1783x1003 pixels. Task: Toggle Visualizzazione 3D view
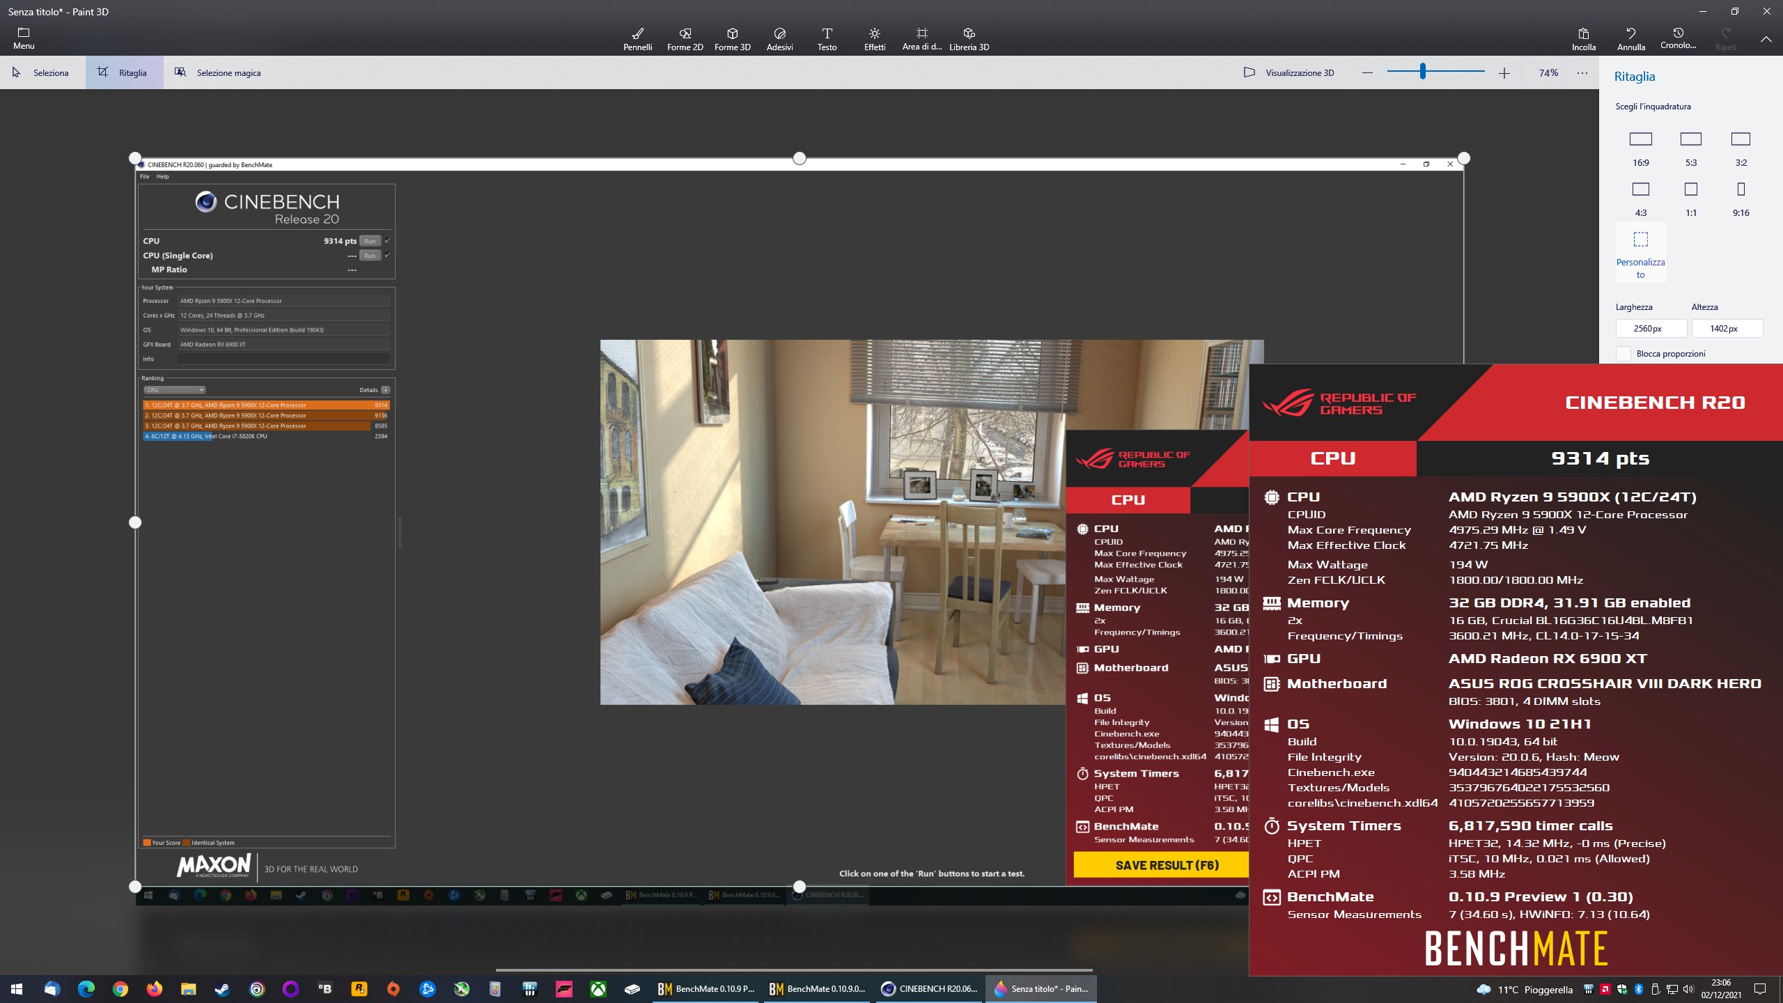pos(1289,72)
